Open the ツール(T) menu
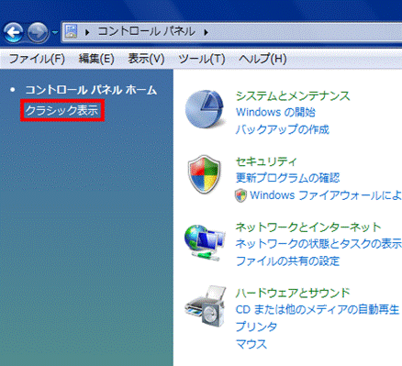This screenshot has width=402, height=366. click(x=202, y=59)
